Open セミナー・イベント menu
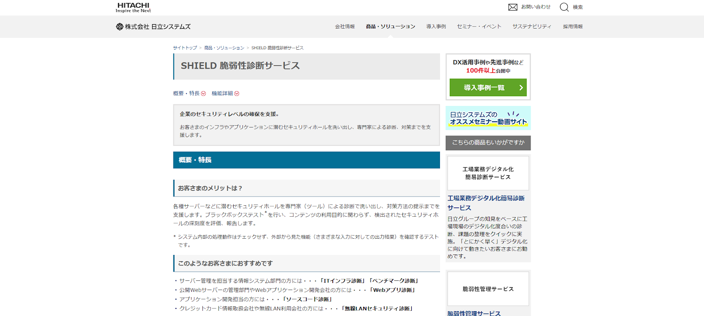This screenshot has width=704, height=316. coord(479,27)
